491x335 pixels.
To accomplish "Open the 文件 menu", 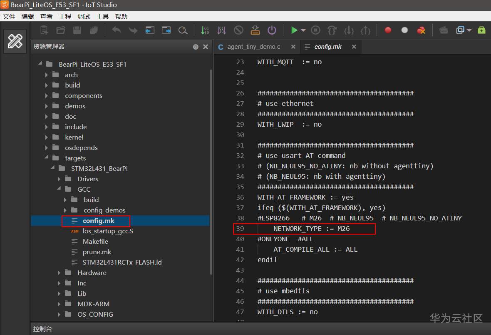I will [9, 17].
